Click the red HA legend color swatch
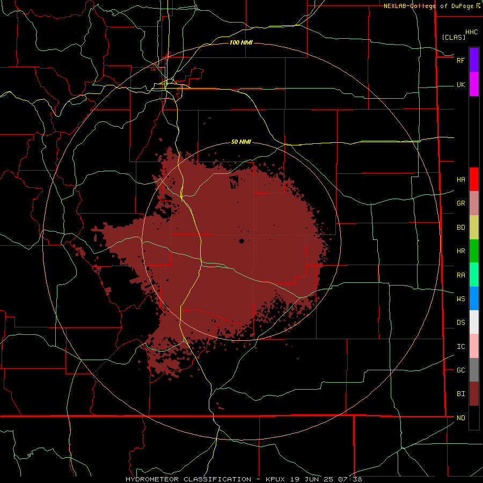The height and width of the screenshot is (483, 483). pyautogui.click(x=474, y=179)
